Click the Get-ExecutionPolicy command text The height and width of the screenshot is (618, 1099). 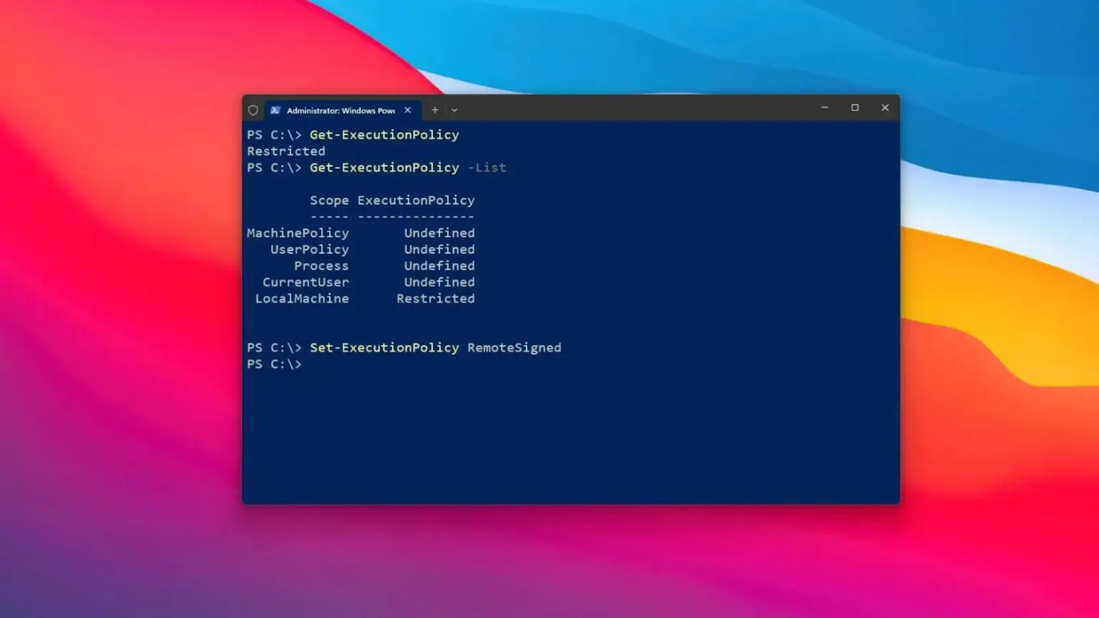(x=384, y=135)
